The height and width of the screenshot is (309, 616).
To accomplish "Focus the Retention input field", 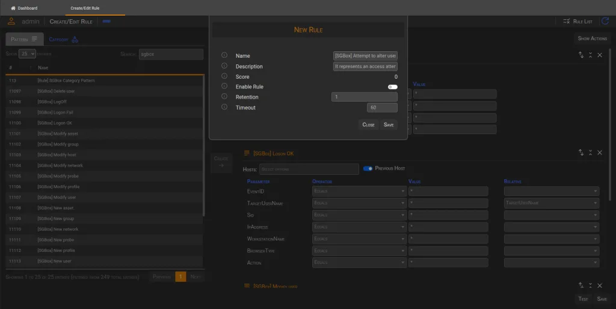I will click(x=364, y=97).
